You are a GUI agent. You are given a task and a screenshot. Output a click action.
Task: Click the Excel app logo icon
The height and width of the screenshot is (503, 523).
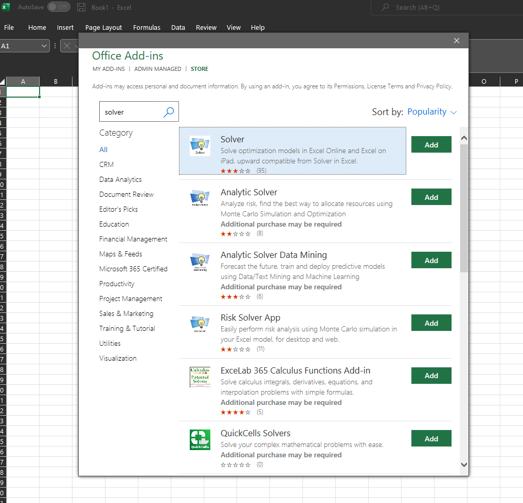point(5,7)
